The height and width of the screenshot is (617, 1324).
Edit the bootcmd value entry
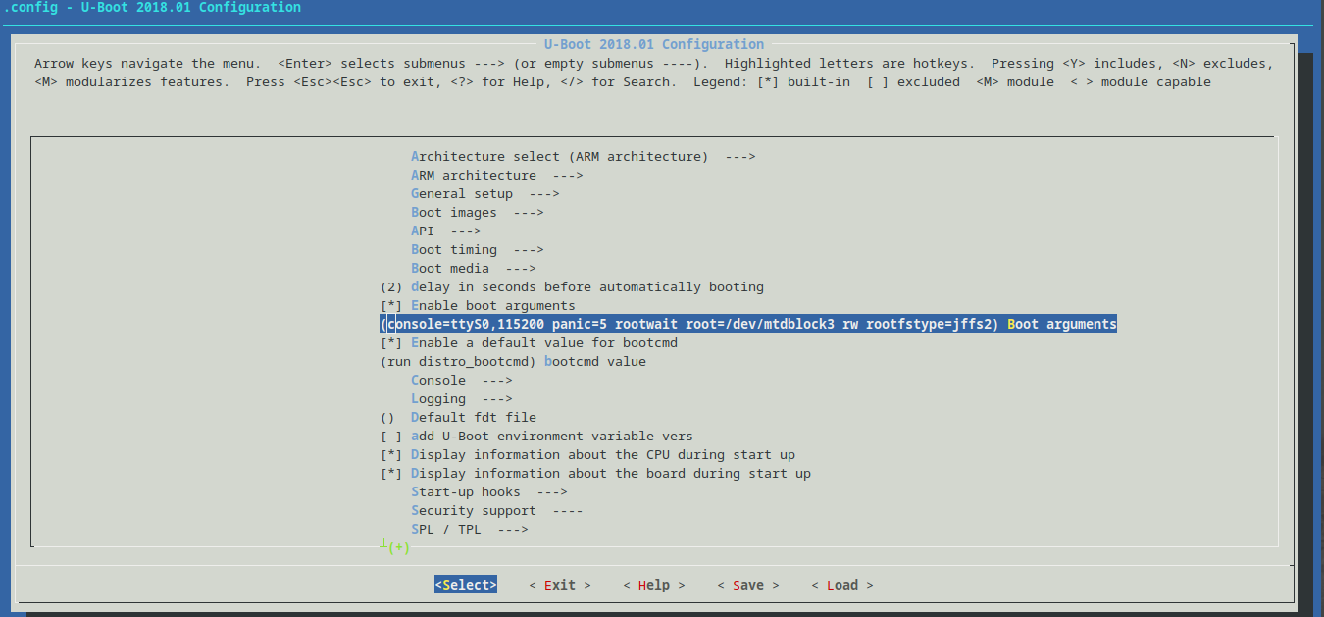tap(513, 362)
